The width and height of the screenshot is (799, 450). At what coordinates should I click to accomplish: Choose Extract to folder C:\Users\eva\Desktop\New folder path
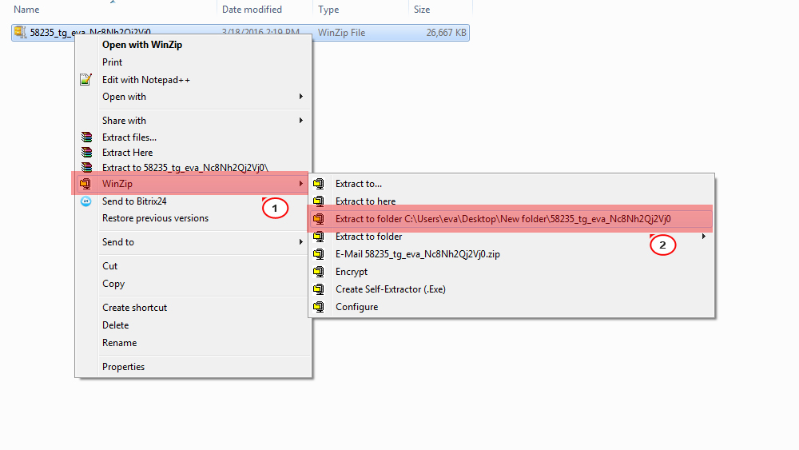tap(511, 219)
